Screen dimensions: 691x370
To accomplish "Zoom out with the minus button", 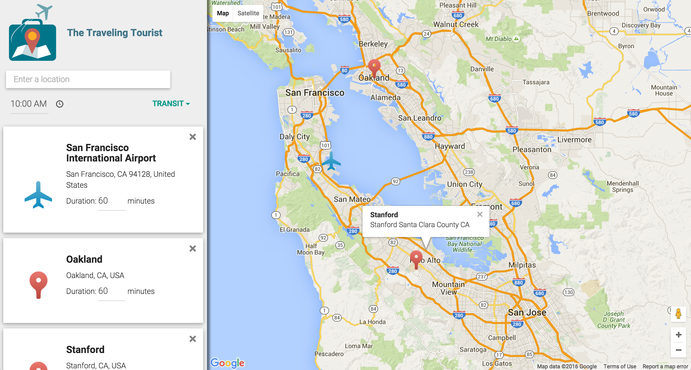I will 678,350.
